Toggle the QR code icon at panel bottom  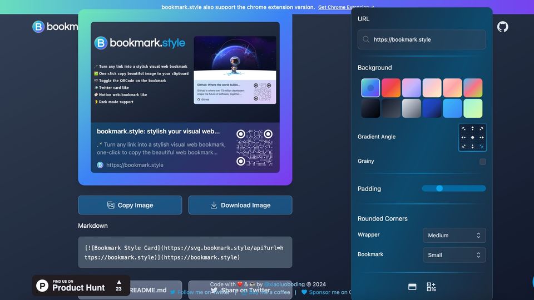pos(431,287)
